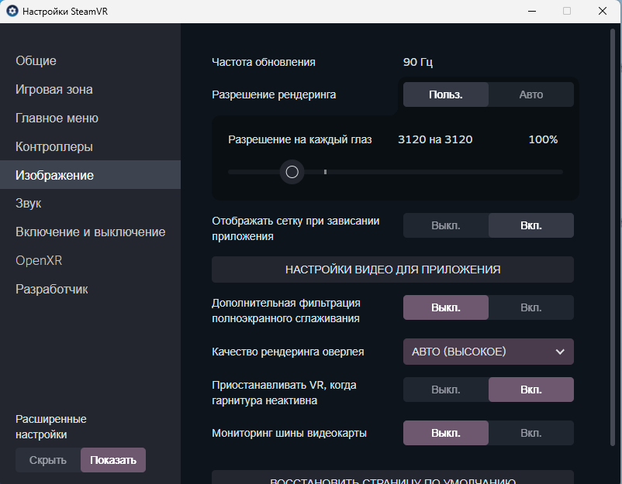Close the SteamVR settings window
The image size is (622, 484).
tap(603, 11)
